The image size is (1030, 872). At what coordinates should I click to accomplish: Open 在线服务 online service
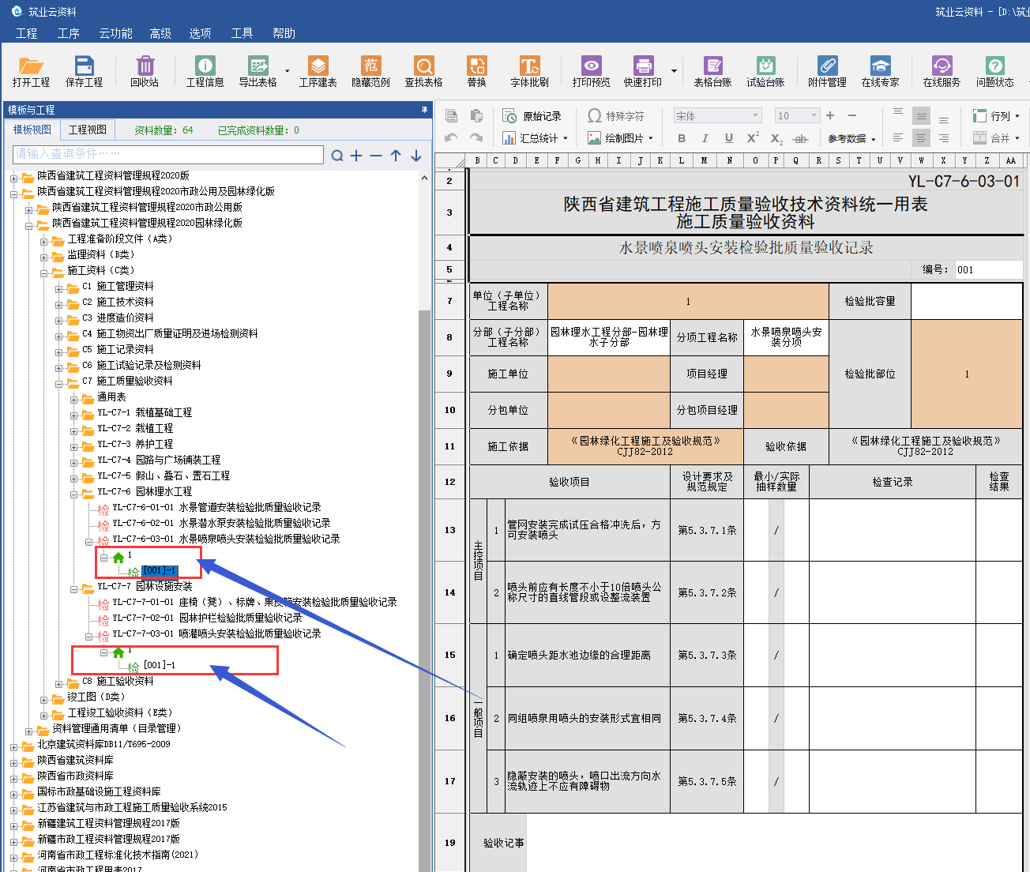942,70
